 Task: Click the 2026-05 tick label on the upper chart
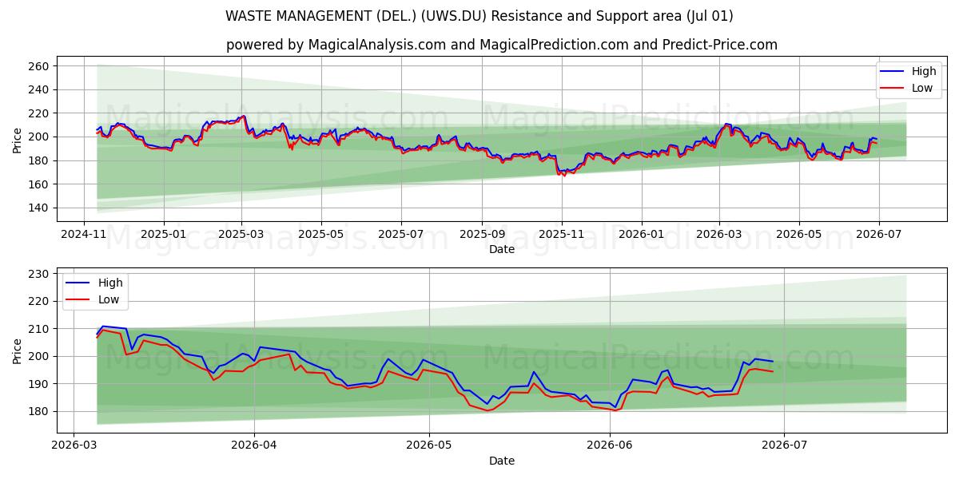click(798, 235)
